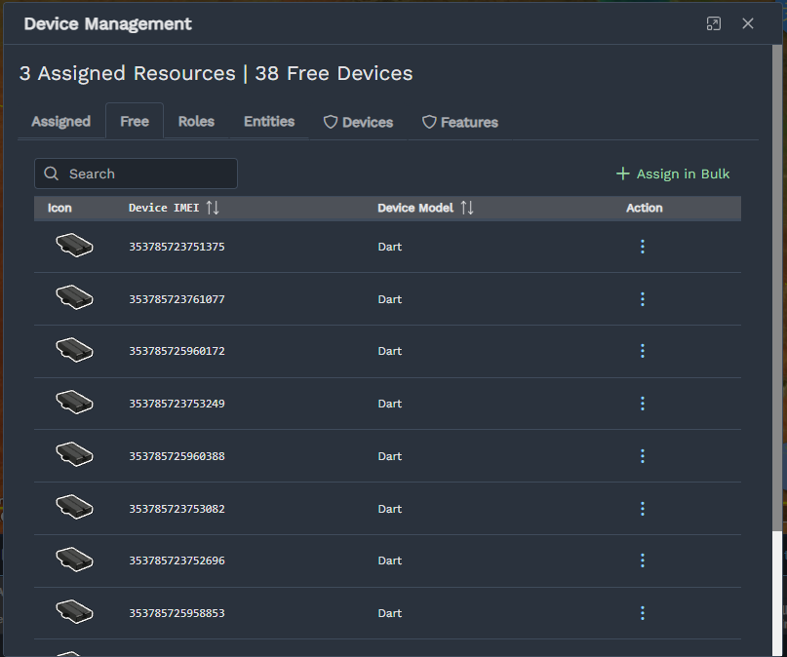Click Dart model in 353785725960388 row
Screen dimensions: 787x657
click(x=390, y=456)
